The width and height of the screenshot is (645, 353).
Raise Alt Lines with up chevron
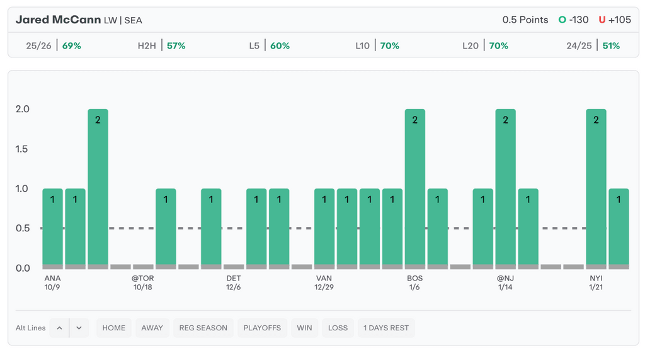click(x=59, y=328)
